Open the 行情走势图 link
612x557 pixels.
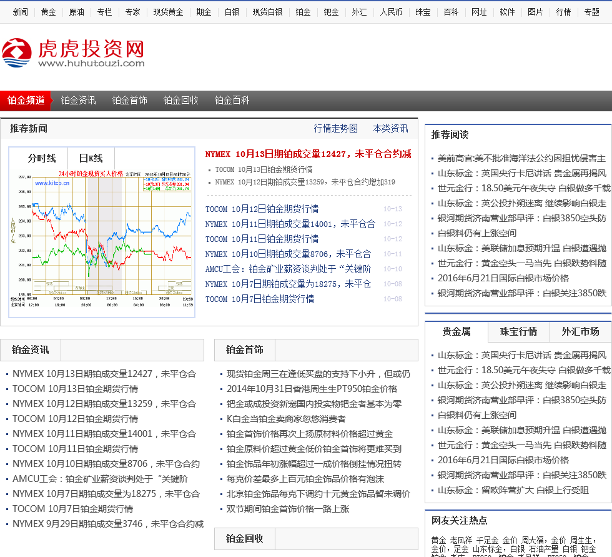(x=336, y=128)
